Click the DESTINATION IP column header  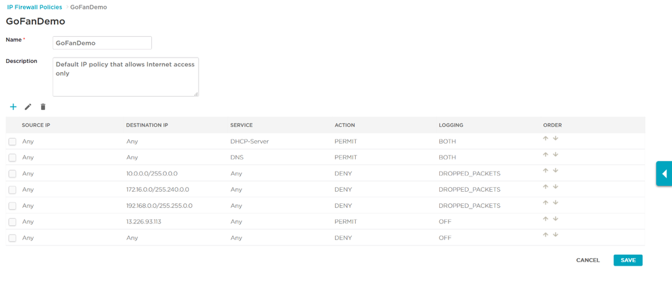pos(147,125)
